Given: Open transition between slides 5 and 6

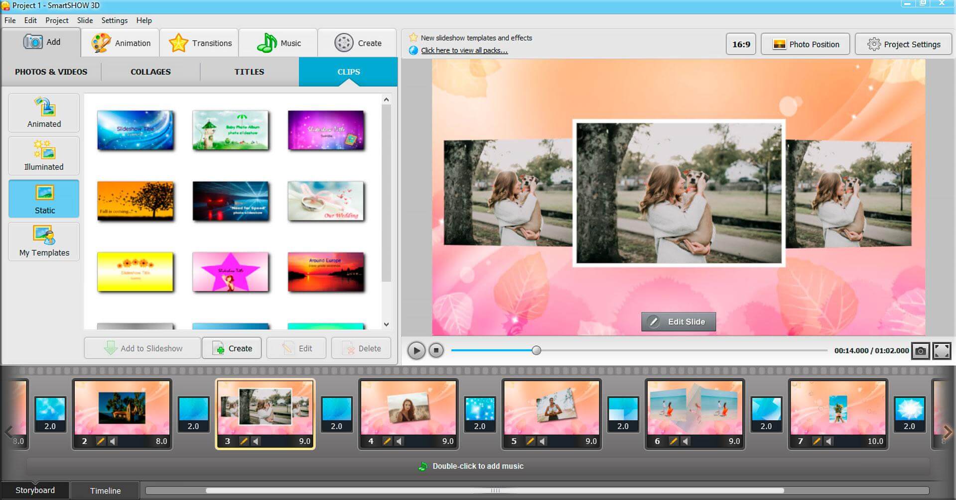Looking at the screenshot, I should coord(623,414).
